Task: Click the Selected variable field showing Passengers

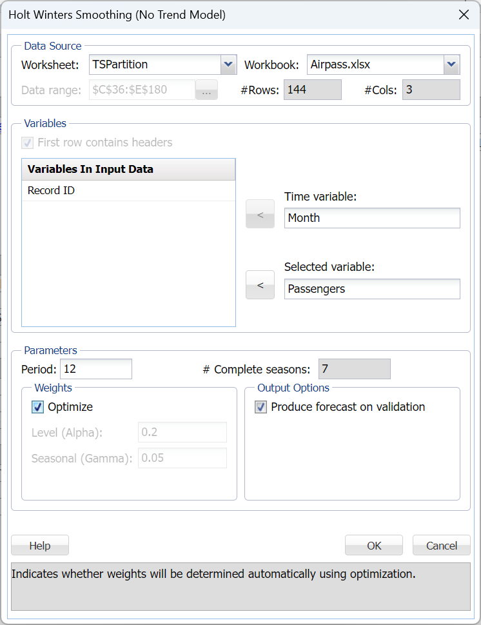Action: pos(372,288)
